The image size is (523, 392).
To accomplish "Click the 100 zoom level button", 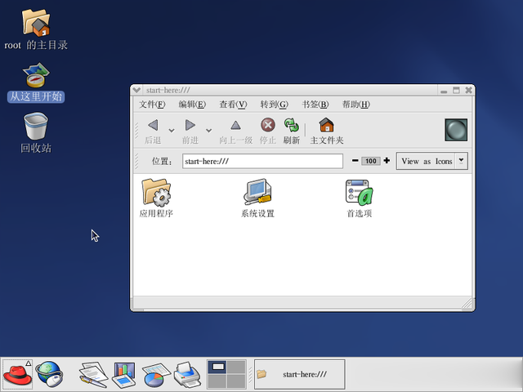I will pyautogui.click(x=370, y=161).
